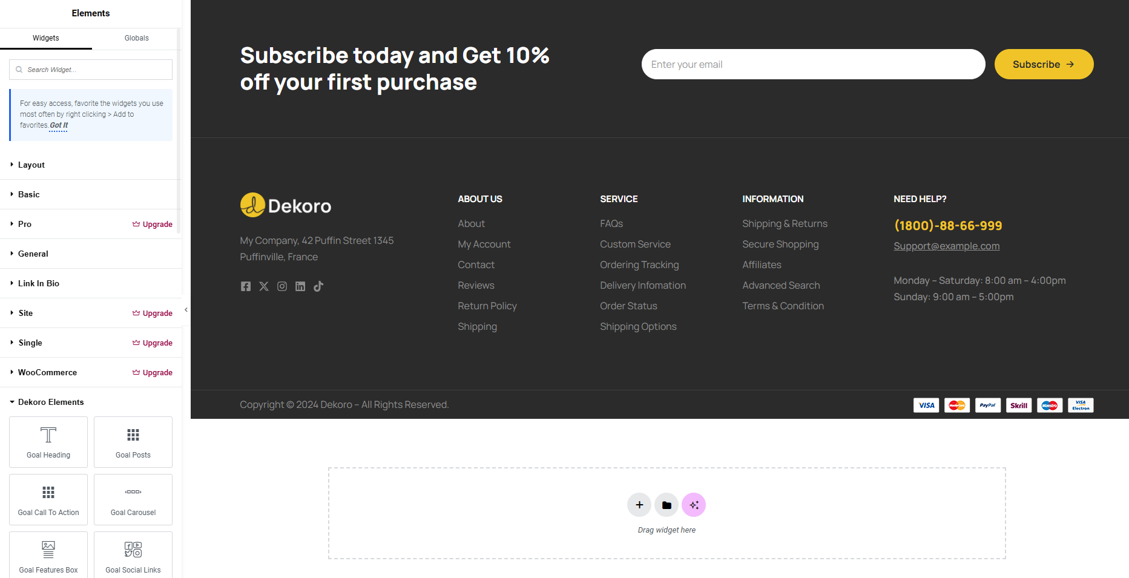Image resolution: width=1129 pixels, height=578 pixels.
Task: Pick the Goal Carousel widget
Action: coord(133,499)
